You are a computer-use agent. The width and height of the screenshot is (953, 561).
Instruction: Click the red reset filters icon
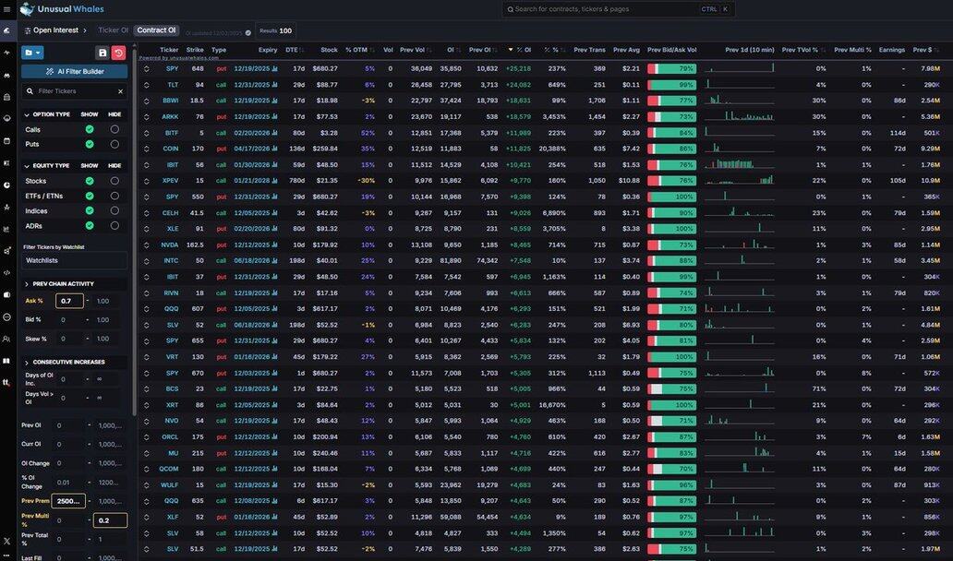[118, 53]
